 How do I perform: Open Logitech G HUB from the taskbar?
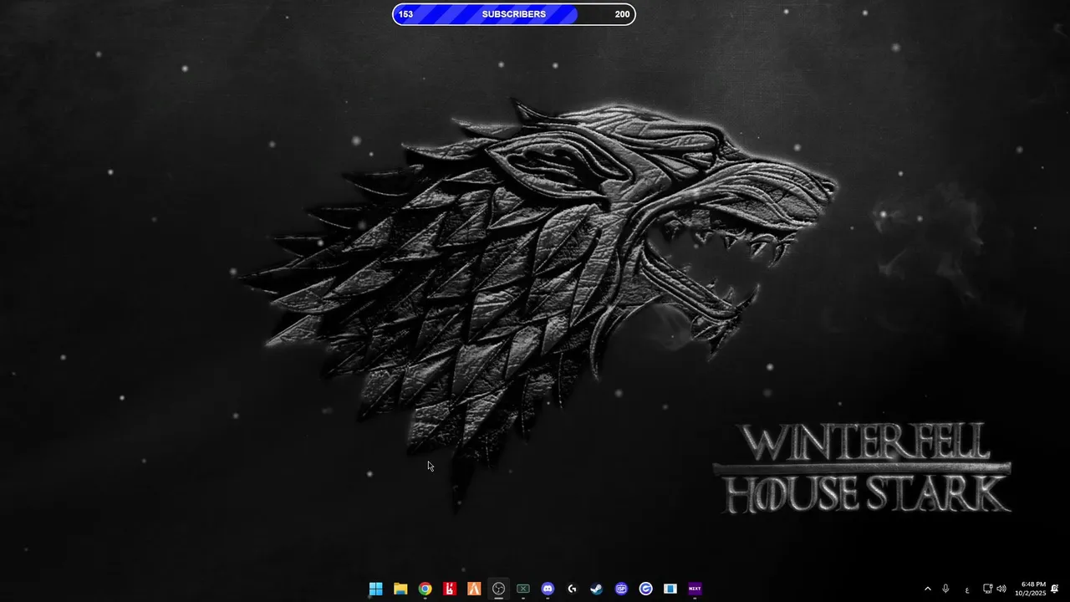tap(572, 589)
